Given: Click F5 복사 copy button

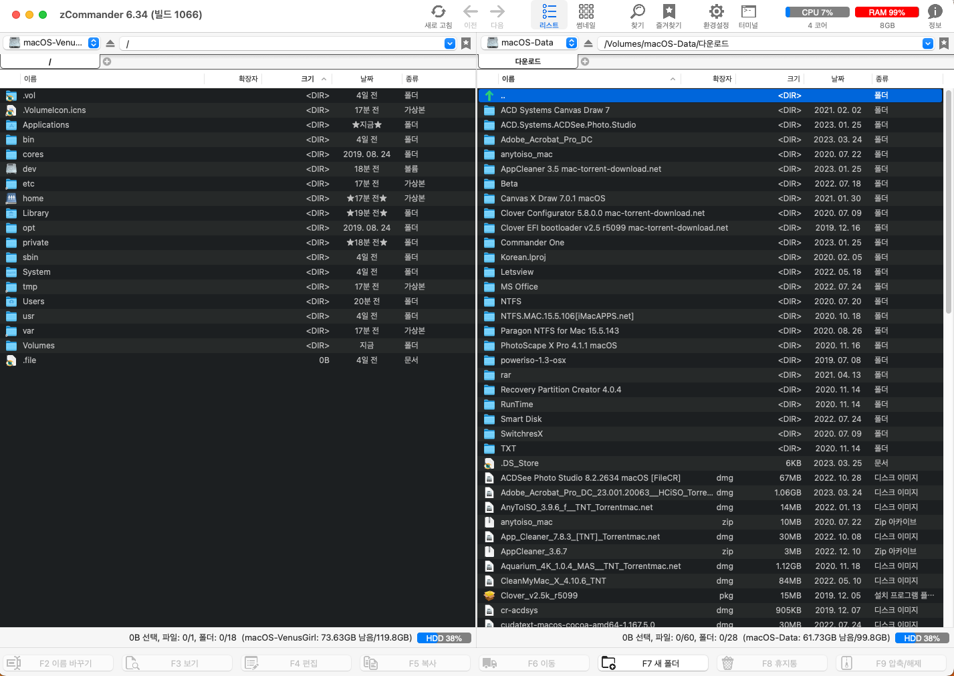Looking at the screenshot, I should click(416, 663).
